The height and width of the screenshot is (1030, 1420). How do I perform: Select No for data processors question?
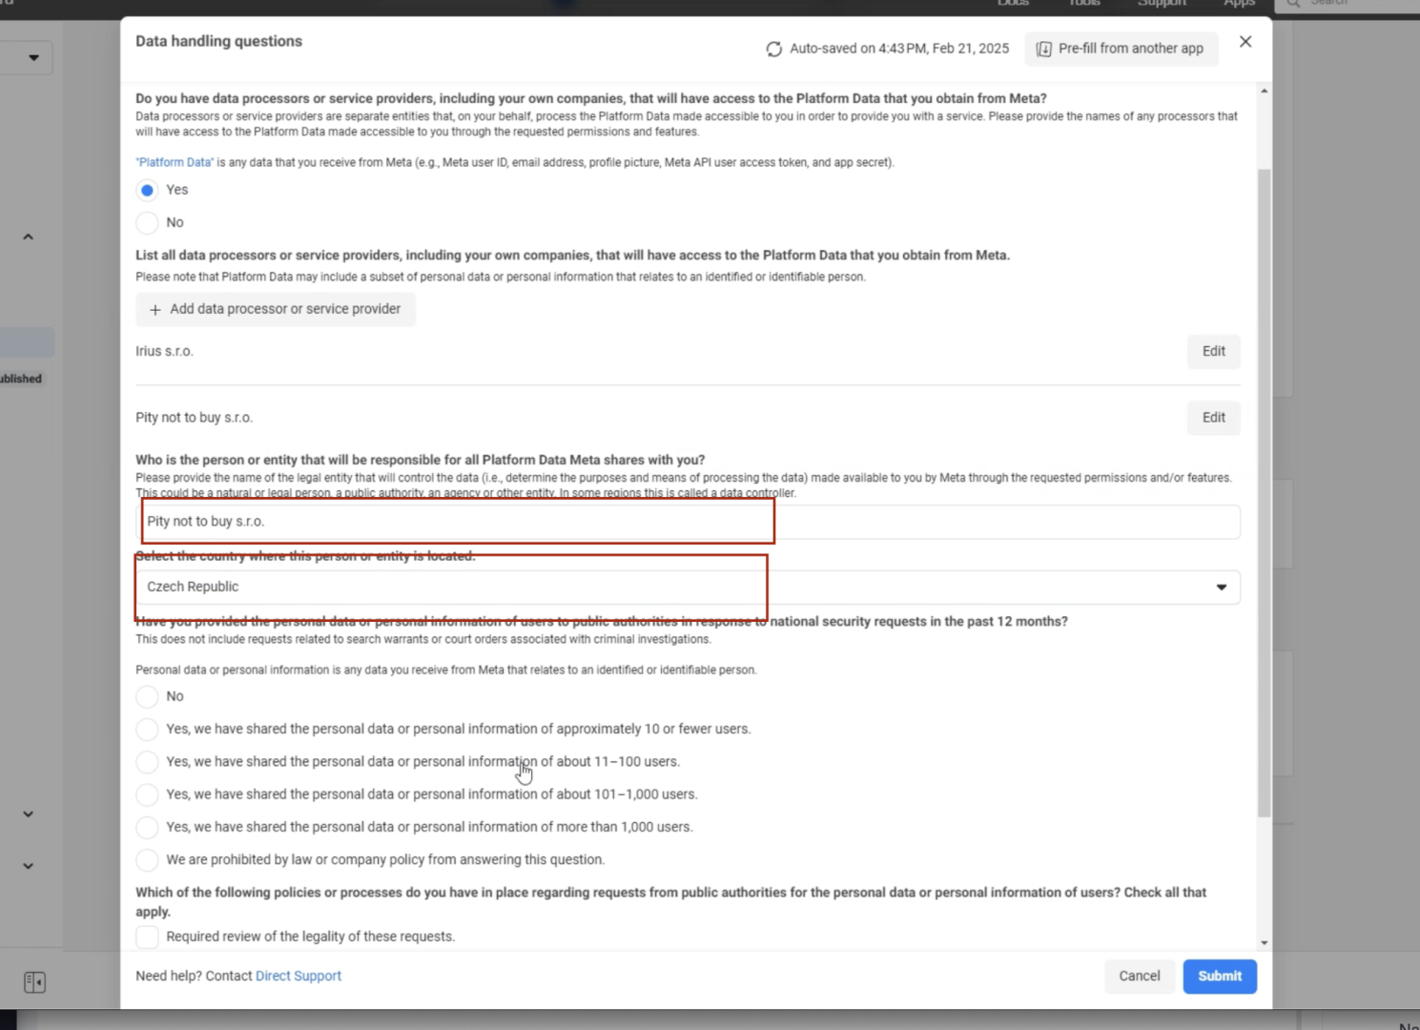[147, 222]
